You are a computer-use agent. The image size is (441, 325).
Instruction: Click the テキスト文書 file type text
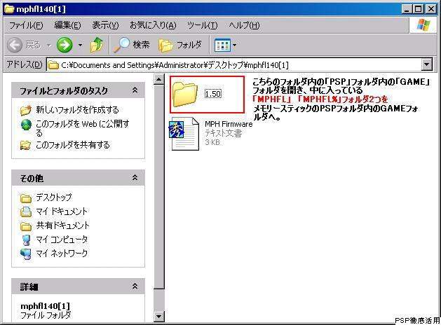pos(223,133)
